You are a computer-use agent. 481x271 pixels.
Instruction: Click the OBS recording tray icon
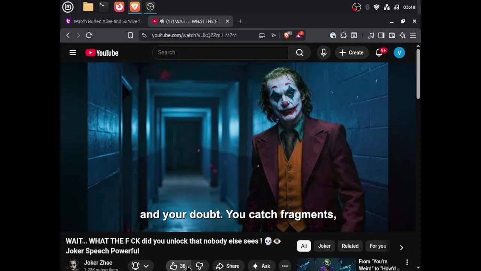tap(357, 7)
